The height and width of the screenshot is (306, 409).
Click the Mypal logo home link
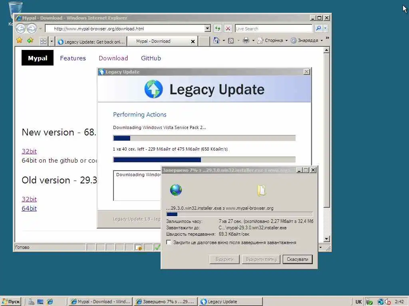coord(38,58)
